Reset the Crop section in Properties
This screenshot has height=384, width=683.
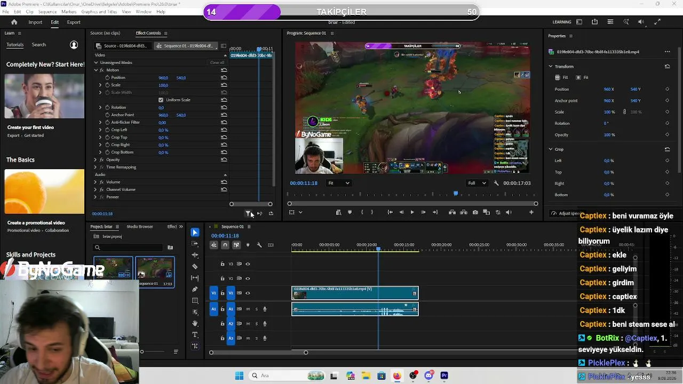click(x=667, y=149)
